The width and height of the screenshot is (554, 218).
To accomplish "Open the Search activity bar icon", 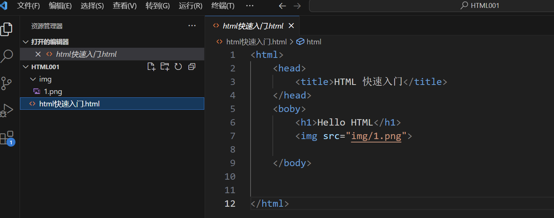I will coord(6,56).
